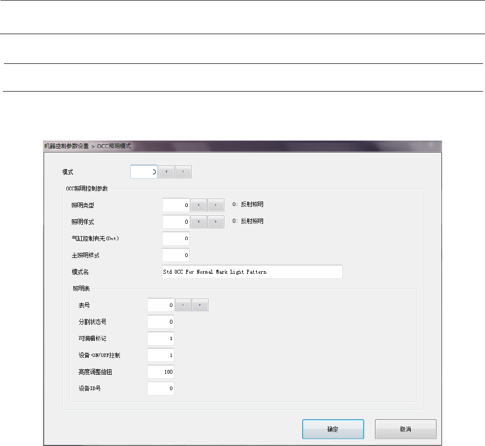Click the 亮度调整旋钮 field showing 100
485x446 pixels.
[x=161, y=372]
